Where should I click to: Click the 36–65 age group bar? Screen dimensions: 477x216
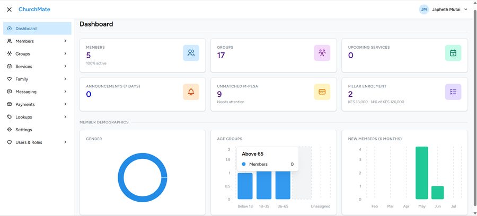(x=283, y=185)
